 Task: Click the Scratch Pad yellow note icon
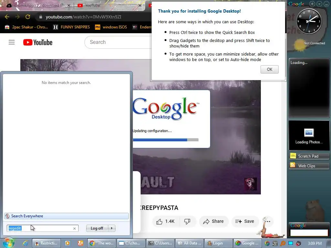[293, 156]
